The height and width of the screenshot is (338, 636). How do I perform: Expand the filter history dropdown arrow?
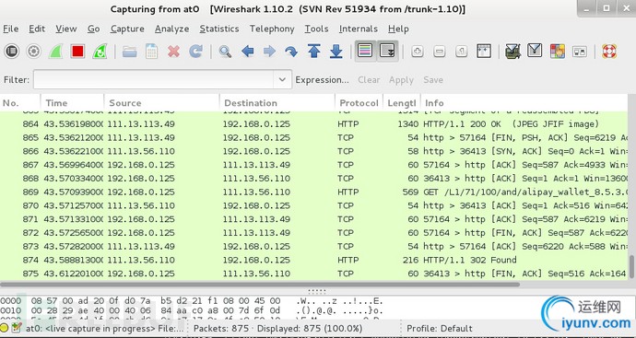point(283,79)
